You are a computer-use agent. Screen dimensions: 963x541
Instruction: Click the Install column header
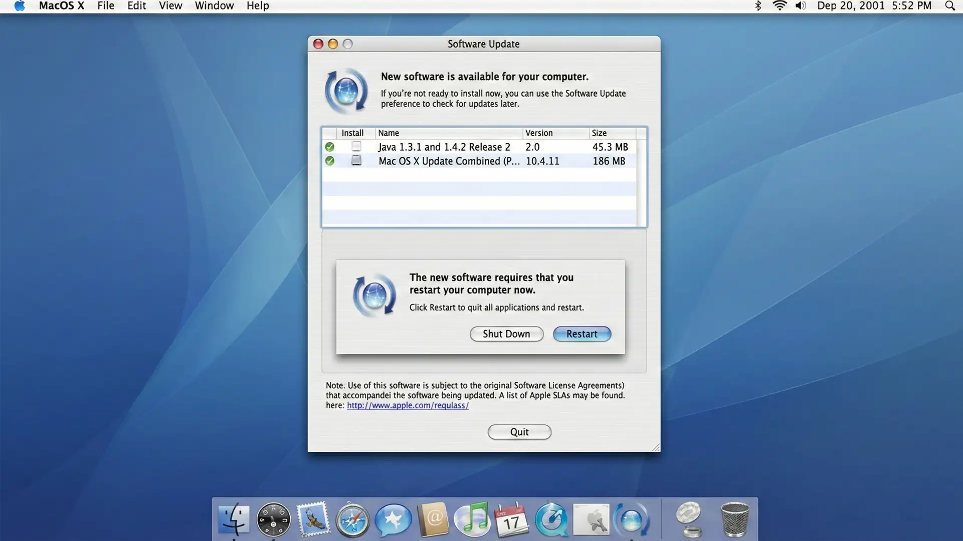pos(355,133)
